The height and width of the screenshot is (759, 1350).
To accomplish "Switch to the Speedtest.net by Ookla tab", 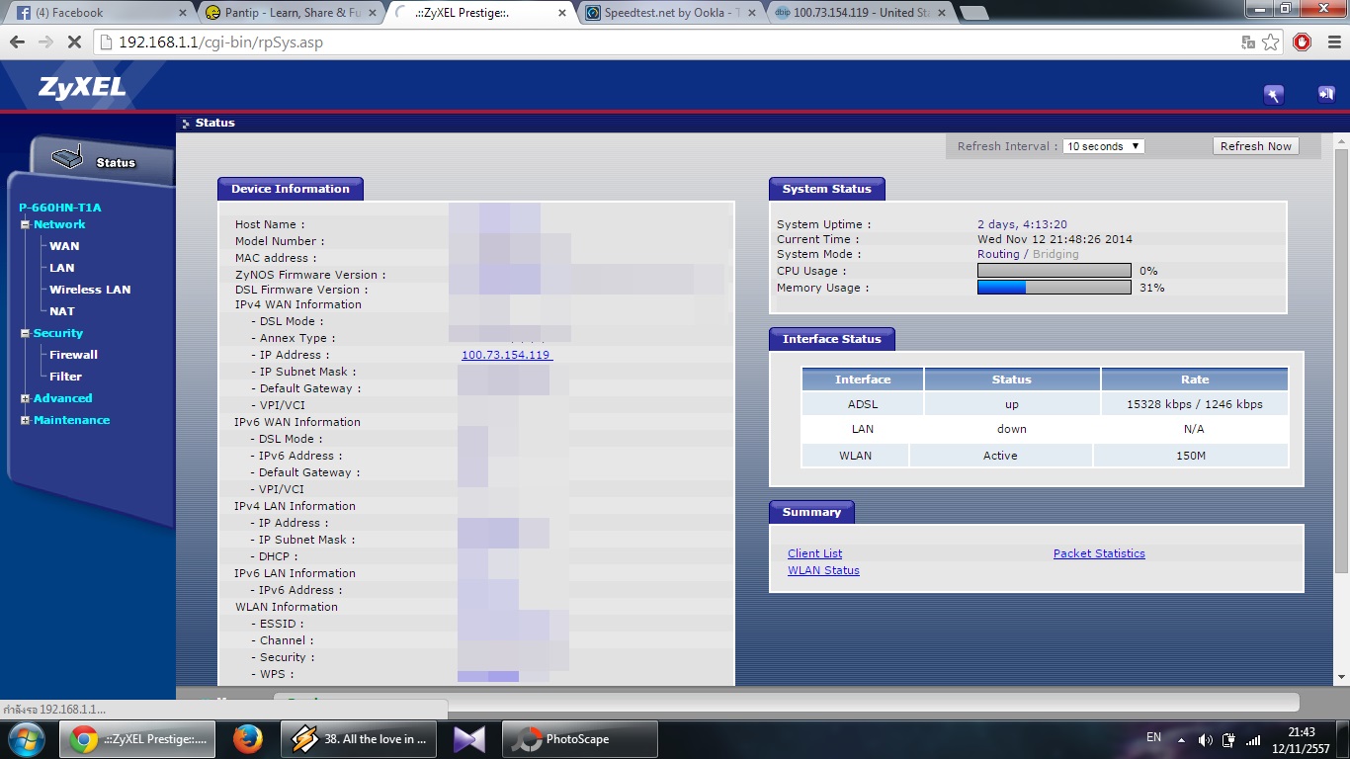I will point(668,13).
